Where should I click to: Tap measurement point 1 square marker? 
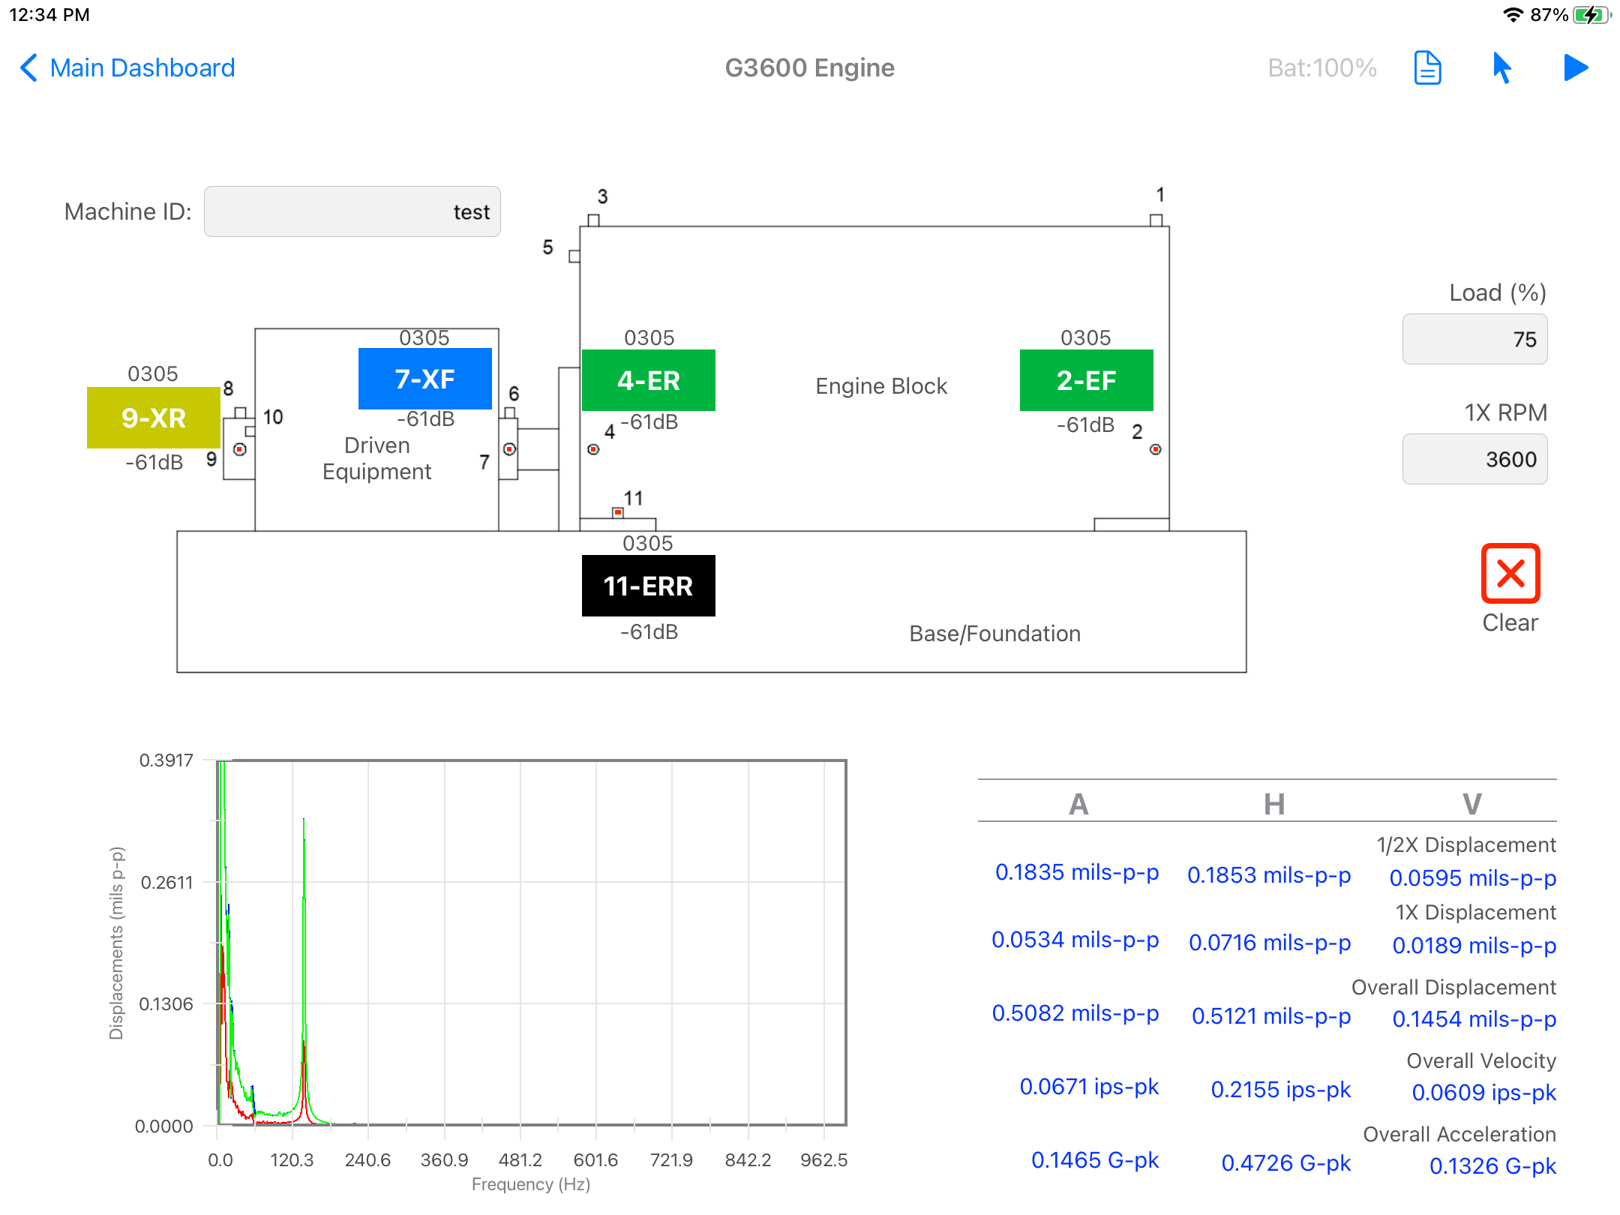(1156, 220)
